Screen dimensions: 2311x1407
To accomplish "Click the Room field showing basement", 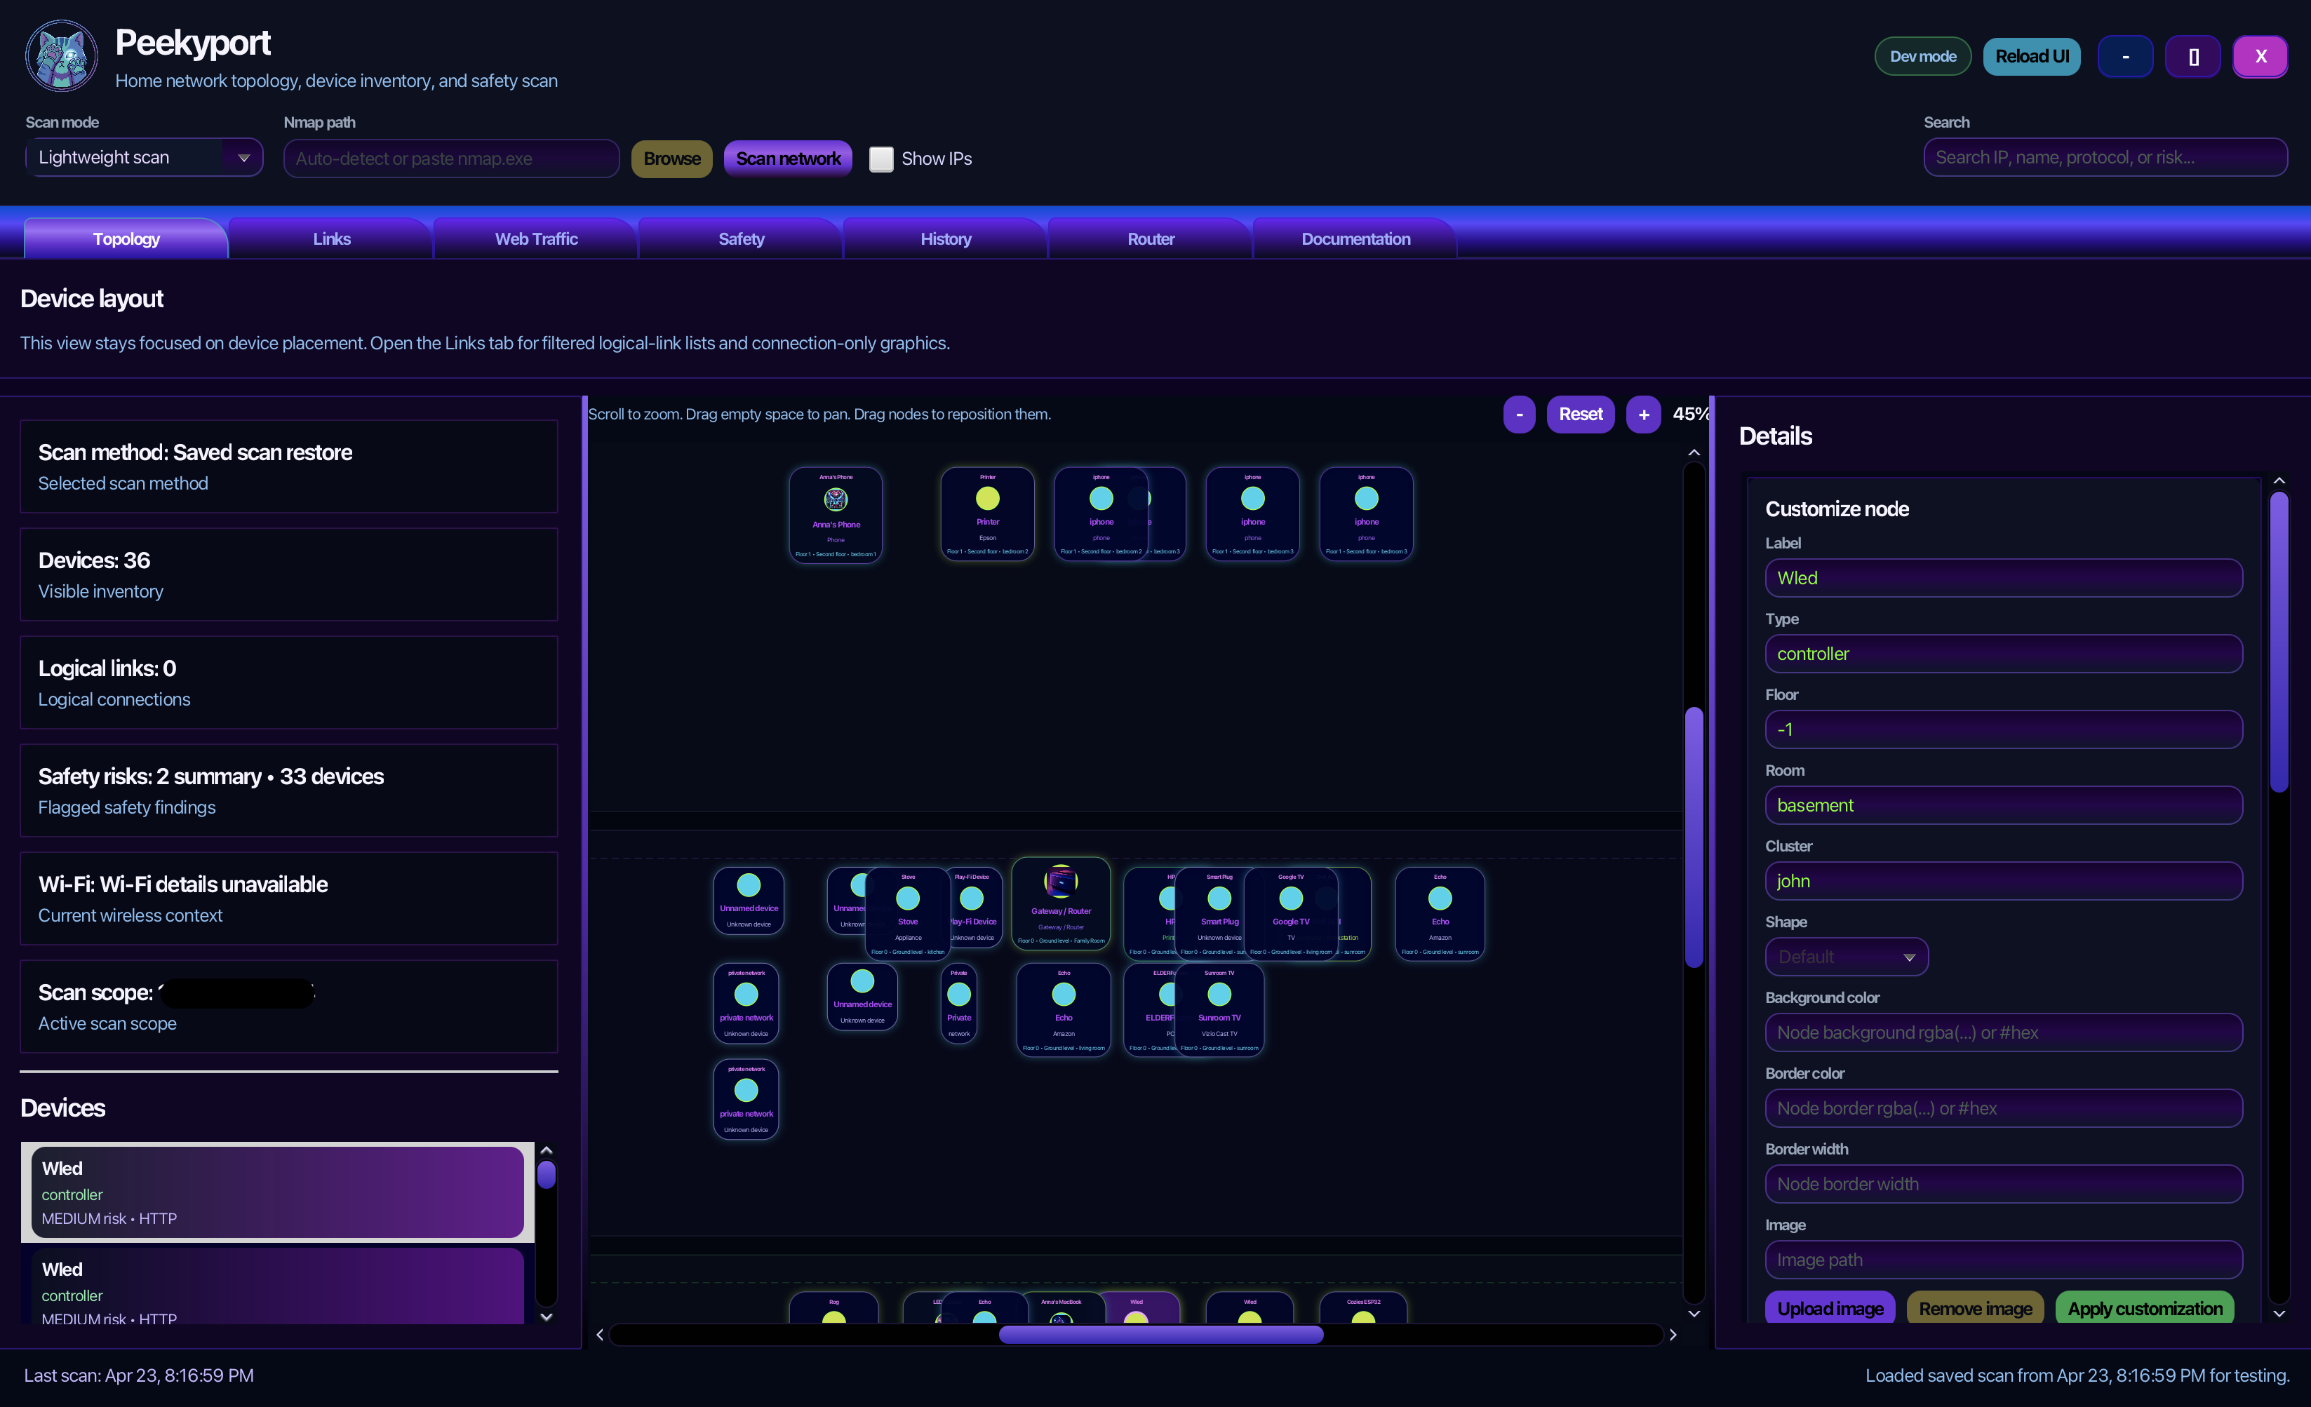I will click(2004, 805).
